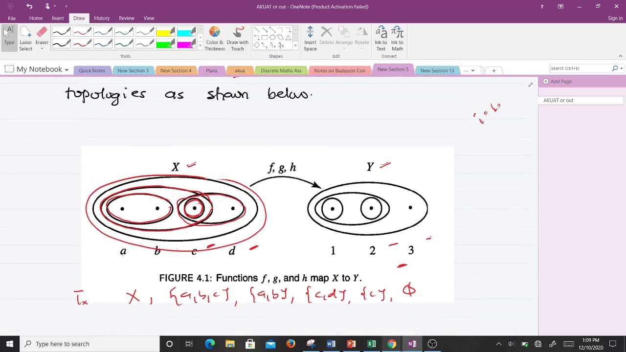
Task: Open Color & Thickness settings
Action: [215, 39]
